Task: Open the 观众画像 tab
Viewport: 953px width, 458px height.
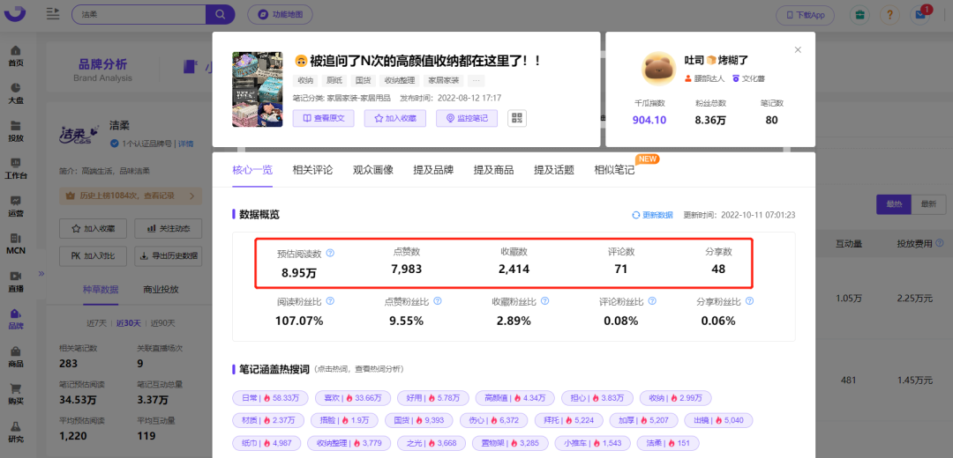Action: pyautogui.click(x=373, y=170)
